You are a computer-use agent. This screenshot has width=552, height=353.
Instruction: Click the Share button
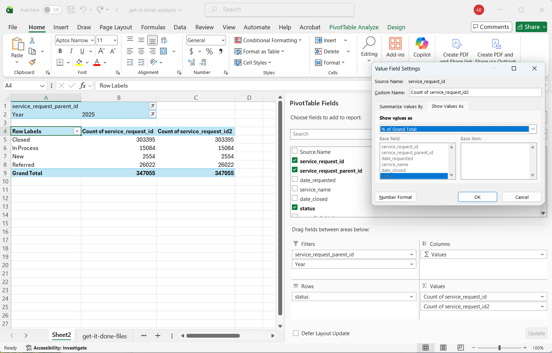coord(531,27)
